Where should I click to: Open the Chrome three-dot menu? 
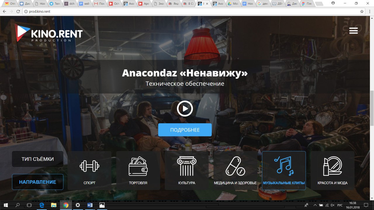coord(370,11)
